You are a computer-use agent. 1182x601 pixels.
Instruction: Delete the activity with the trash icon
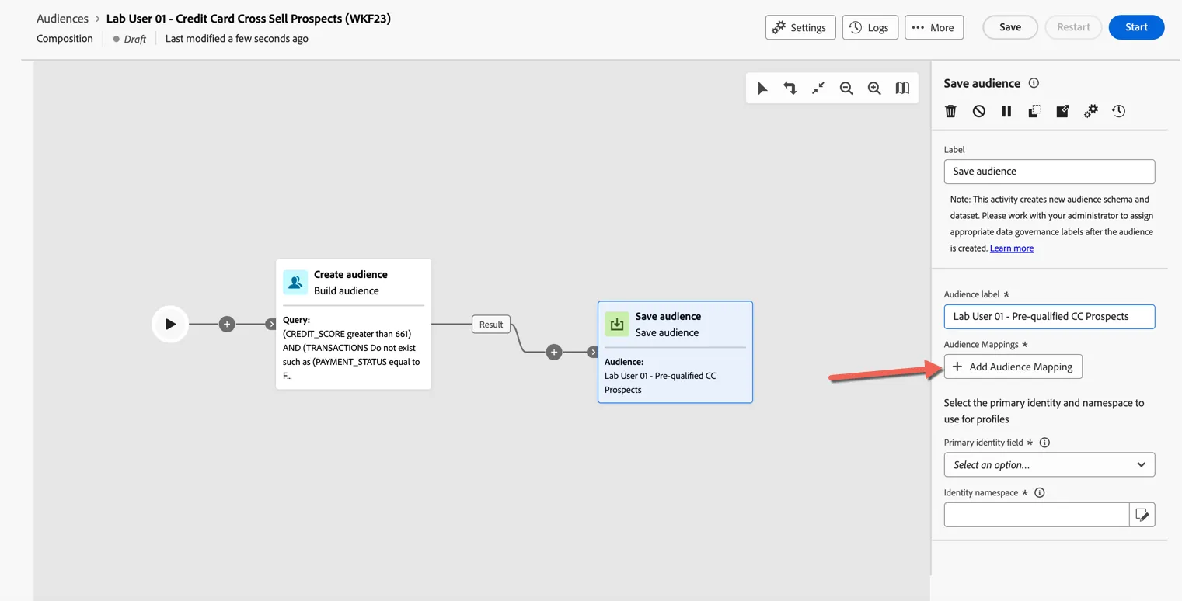click(x=950, y=111)
